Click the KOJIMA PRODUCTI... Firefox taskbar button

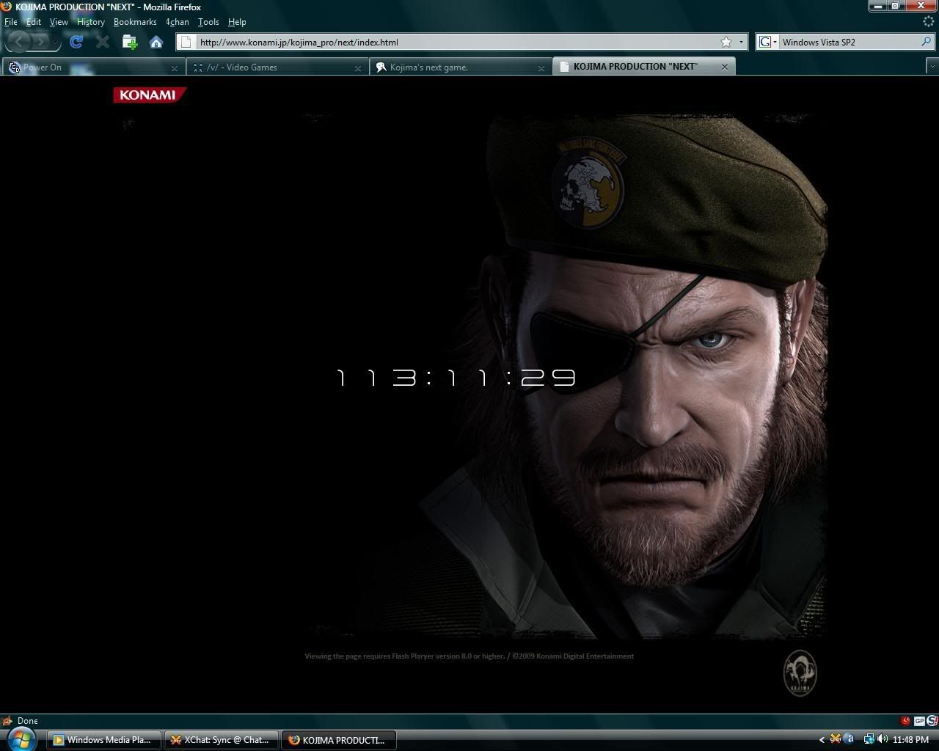tap(340, 740)
